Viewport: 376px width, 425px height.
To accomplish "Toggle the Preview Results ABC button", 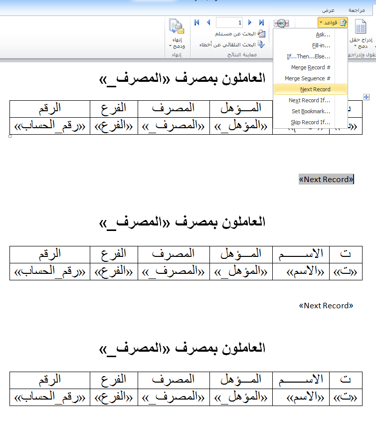I will [282, 23].
